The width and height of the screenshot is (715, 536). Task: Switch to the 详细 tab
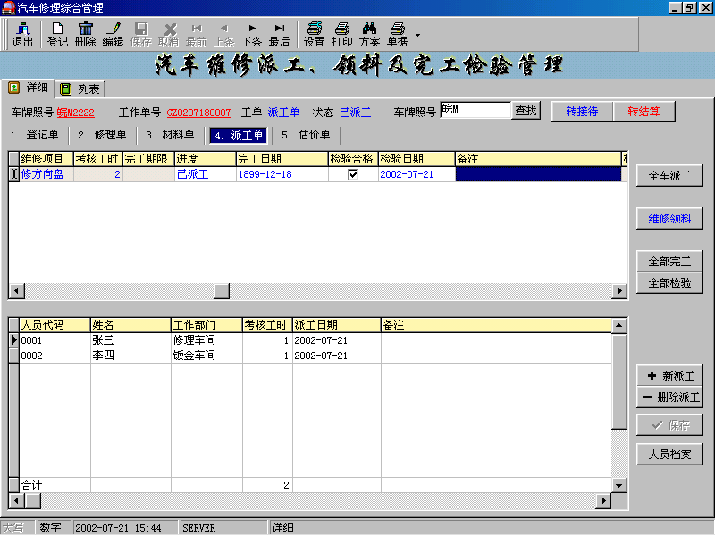pyautogui.click(x=30, y=88)
